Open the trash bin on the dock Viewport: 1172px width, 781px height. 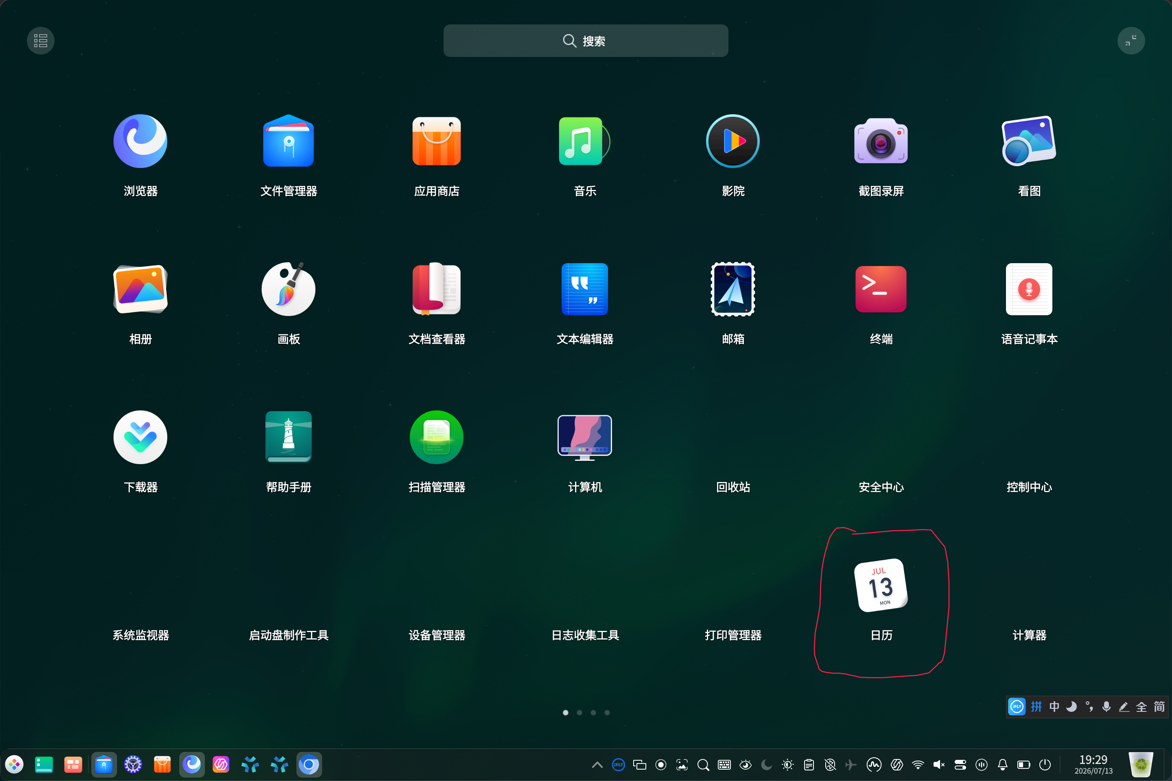click(1141, 765)
